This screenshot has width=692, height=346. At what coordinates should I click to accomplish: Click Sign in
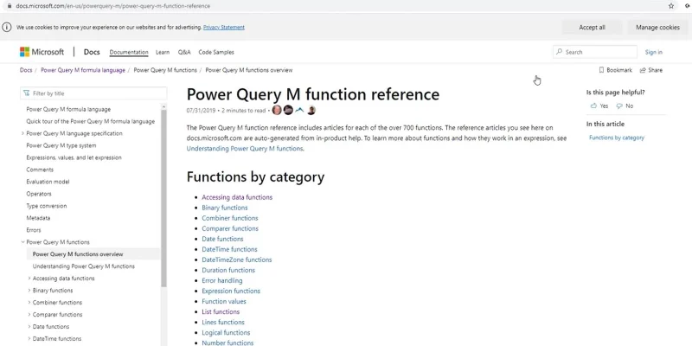(654, 52)
